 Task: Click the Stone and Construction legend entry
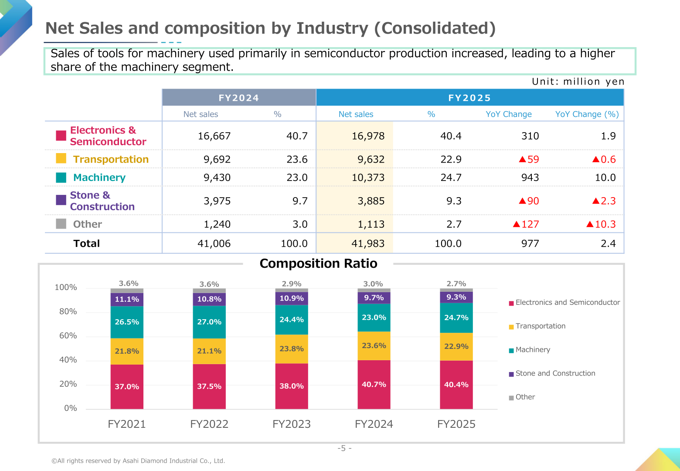552,373
